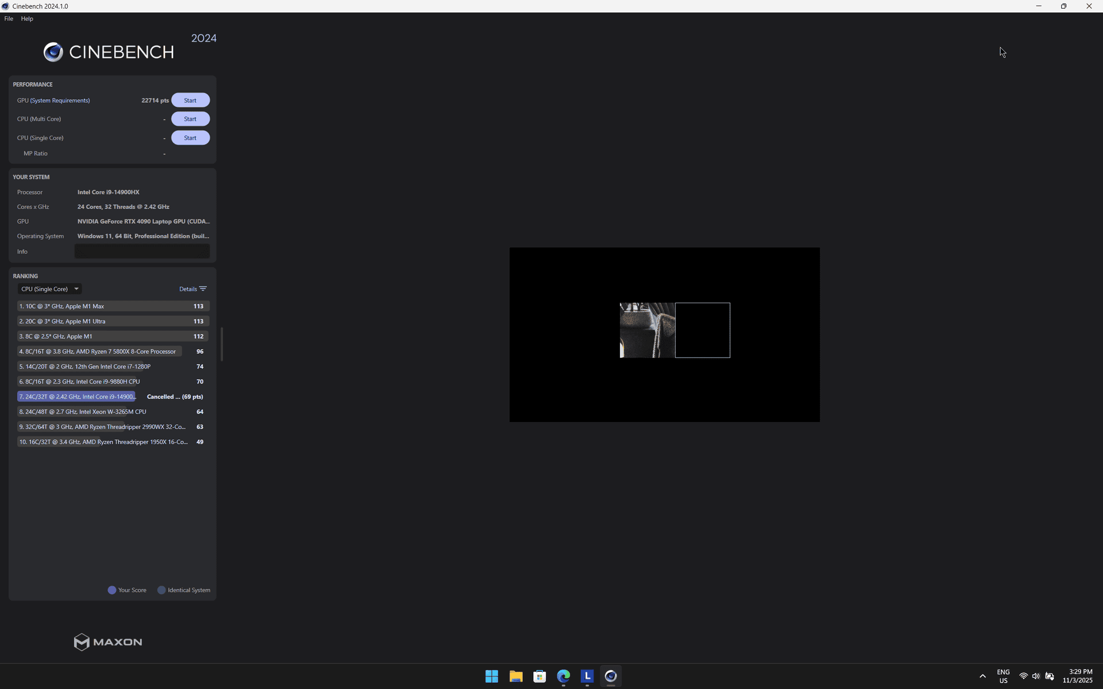Screen dimensions: 1103x689
Task: Click the ranking list scrollbar
Action: pos(221,344)
